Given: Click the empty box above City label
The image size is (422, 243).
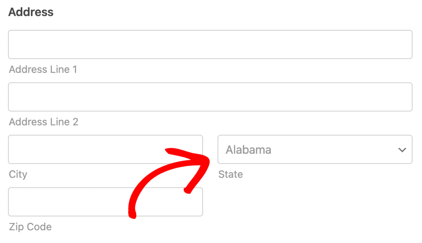Looking at the screenshot, I should pos(105,149).
